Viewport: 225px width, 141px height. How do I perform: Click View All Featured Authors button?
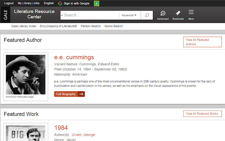(202, 42)
